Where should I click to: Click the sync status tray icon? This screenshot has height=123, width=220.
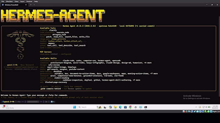pos(200,107)
